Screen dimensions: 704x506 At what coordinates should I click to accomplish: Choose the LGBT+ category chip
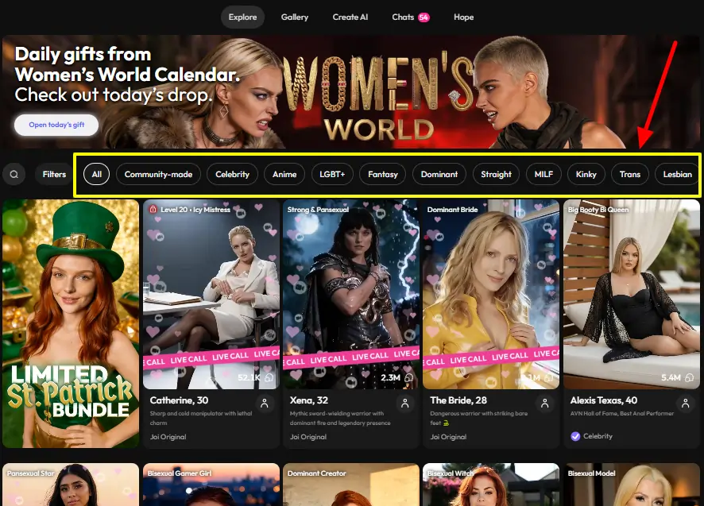(332, 174)
